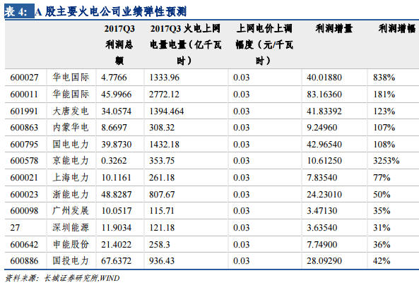Select the 利润增幅 column header
The width and height of the screenshot is (419, 285).
(397, 28)
